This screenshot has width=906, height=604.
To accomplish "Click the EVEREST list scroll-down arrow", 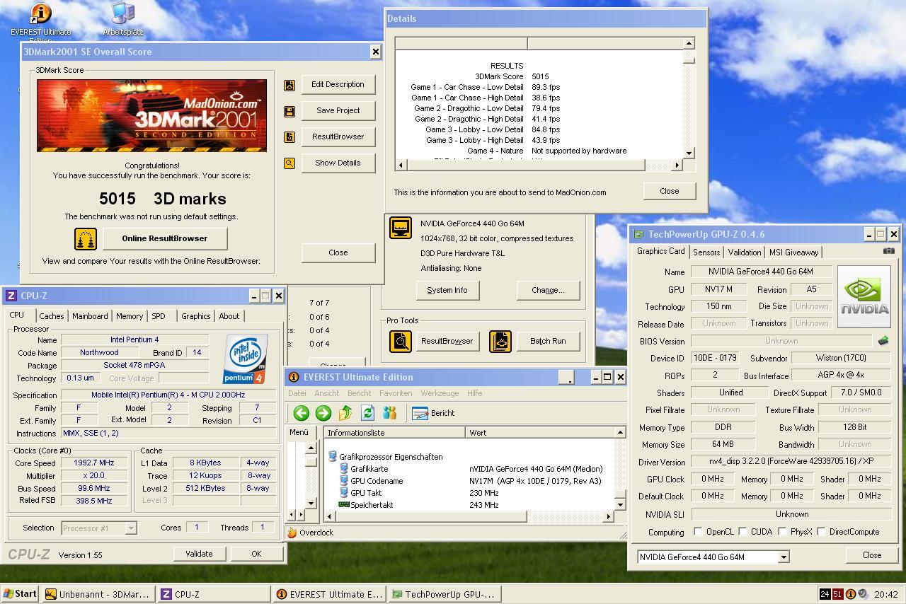I will point(620,504).
